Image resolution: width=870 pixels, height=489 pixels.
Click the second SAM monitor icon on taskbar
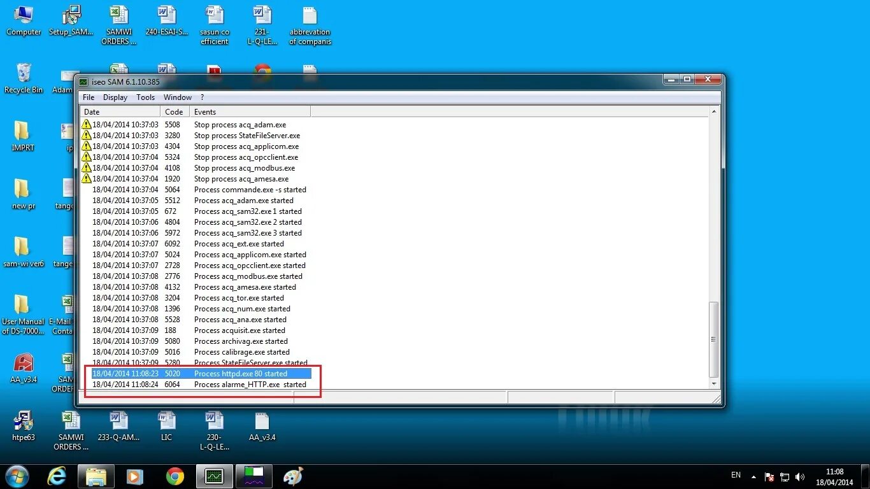point(253,476)
